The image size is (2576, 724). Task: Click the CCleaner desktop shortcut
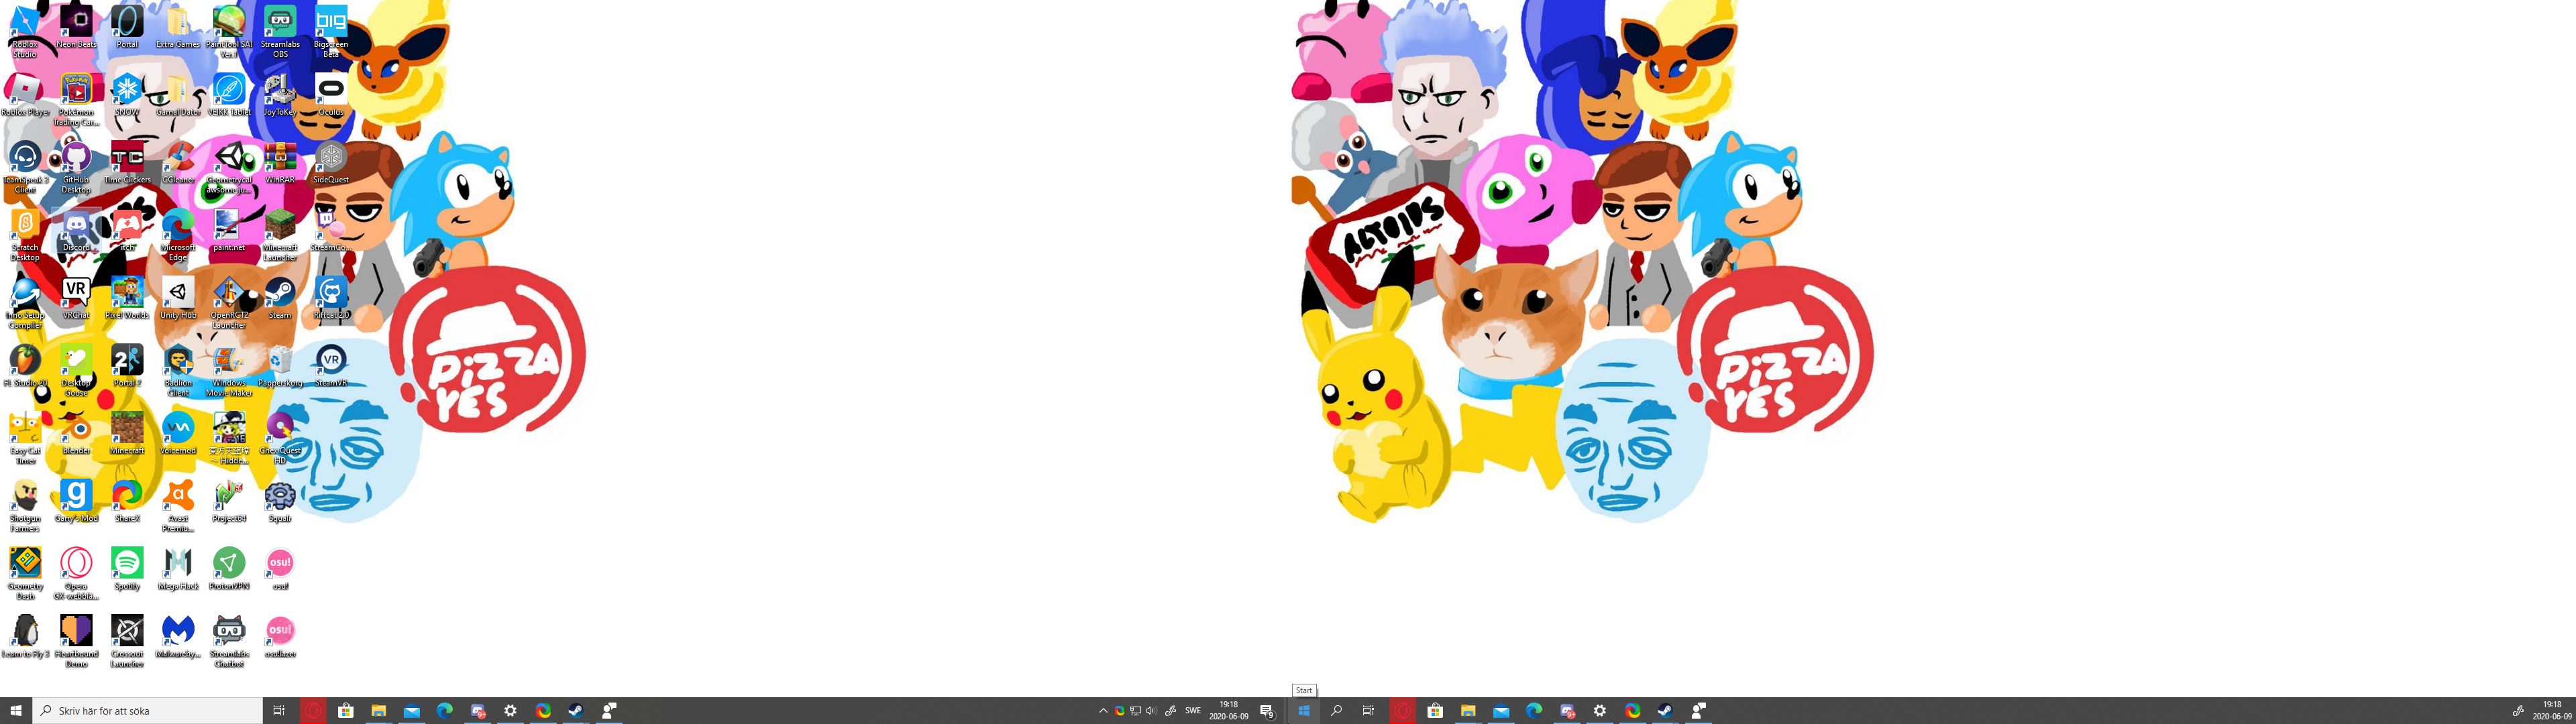pyautogui.click(x=178, y=162)
